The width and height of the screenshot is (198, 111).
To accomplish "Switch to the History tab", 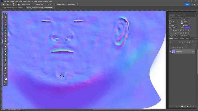I will [x=176, y=39].
